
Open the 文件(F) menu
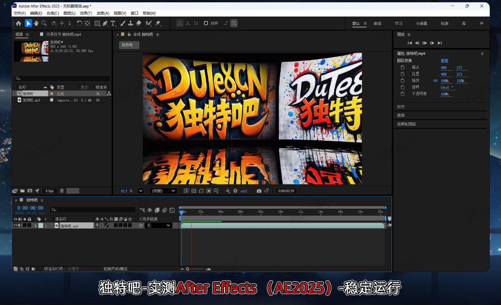(x=19, y=13)
